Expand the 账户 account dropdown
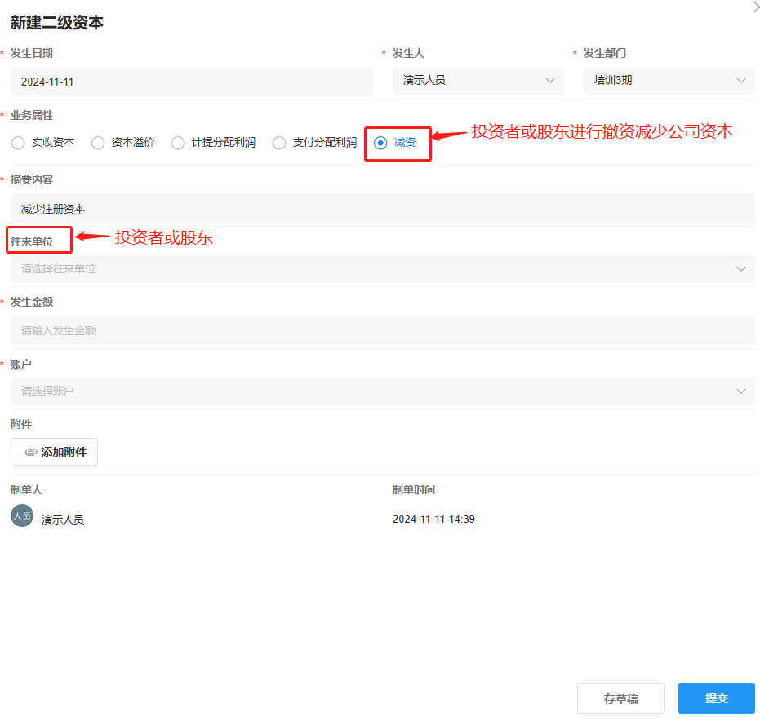This screenshot has height=722, width=760. [382, 391]
